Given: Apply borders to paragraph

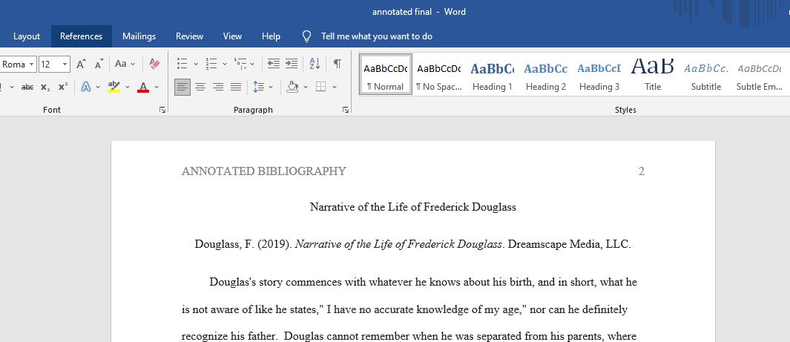Looking at the screenshot, I should 321,87.
